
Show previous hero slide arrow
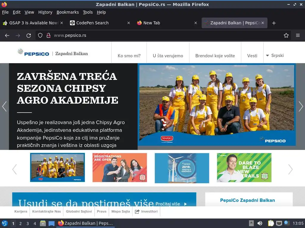point(4,107)
